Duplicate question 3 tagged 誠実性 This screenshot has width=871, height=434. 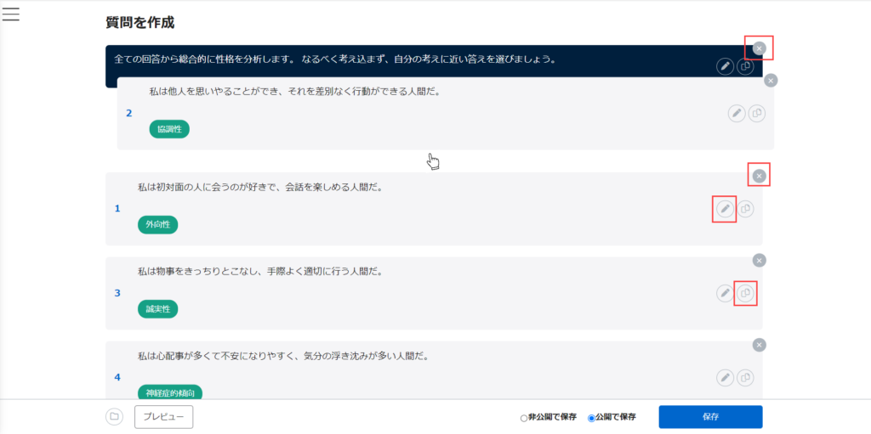(745, 293)
